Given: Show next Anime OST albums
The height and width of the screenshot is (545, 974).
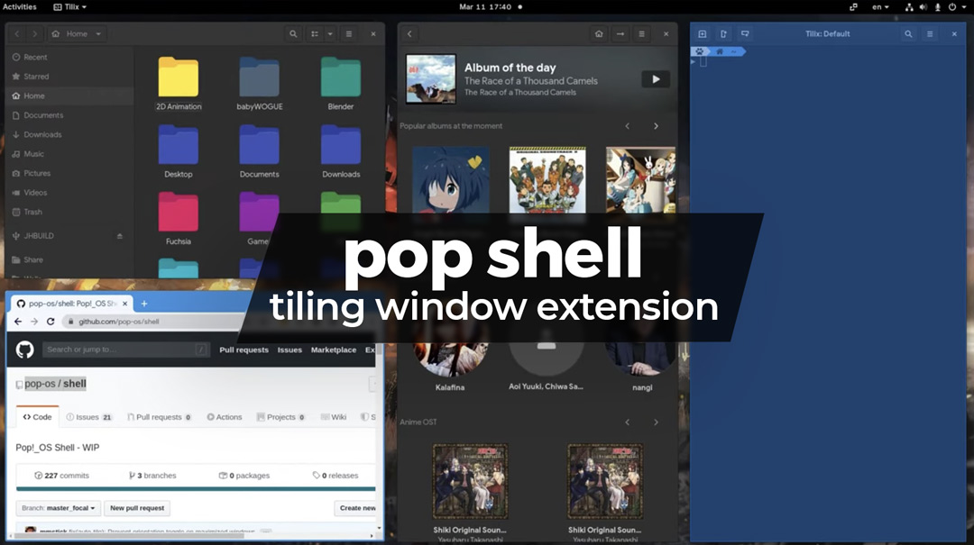Looking at the screenshot, I should (x=656, y=422).
